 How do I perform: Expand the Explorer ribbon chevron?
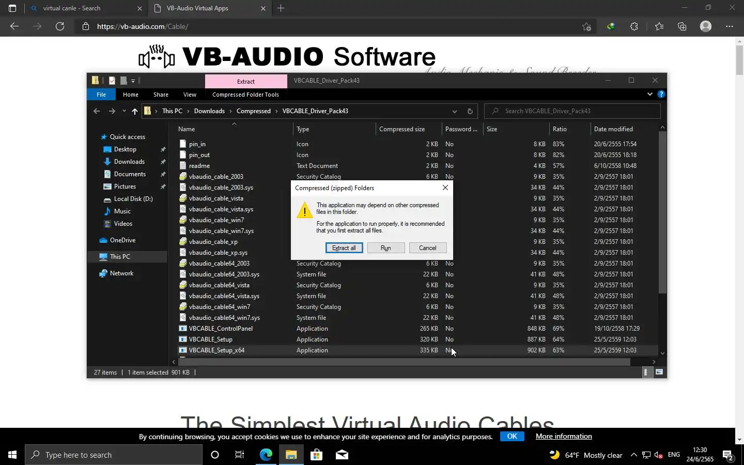click(649, 94)
